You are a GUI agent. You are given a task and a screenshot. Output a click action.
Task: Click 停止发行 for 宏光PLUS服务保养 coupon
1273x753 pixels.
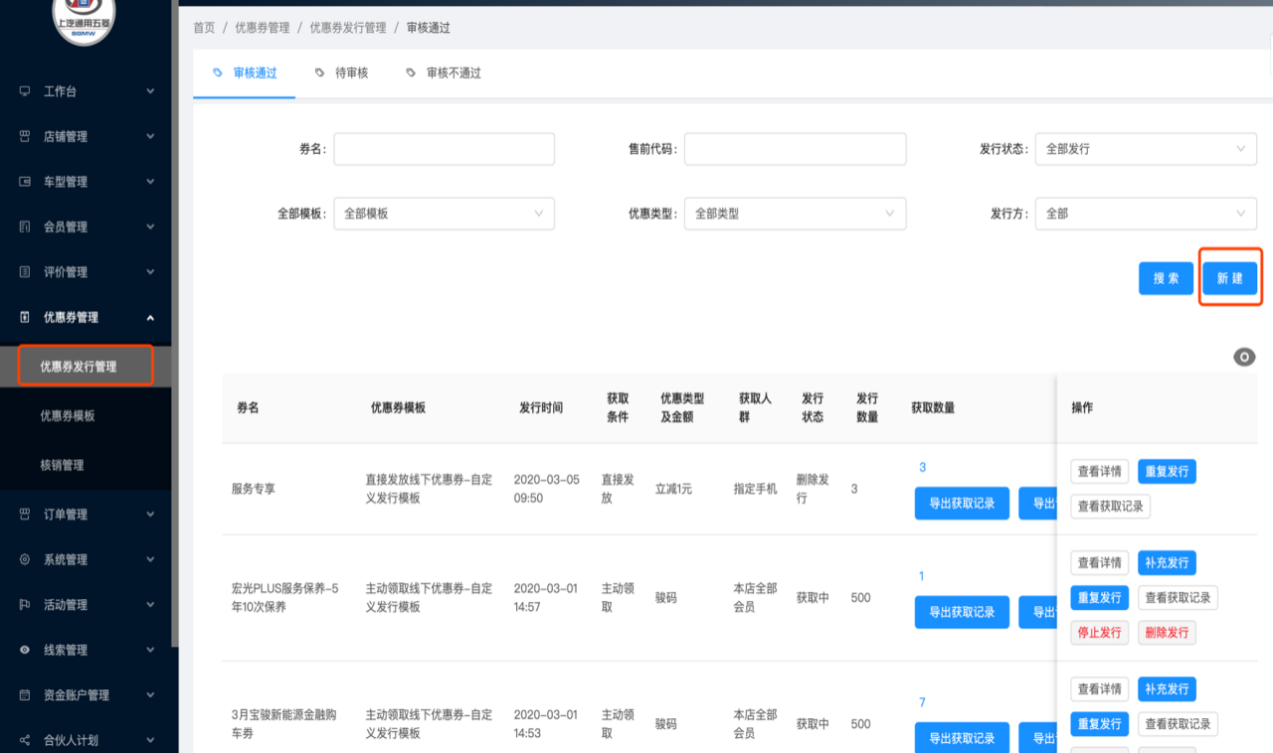(x=1100, y=633)
